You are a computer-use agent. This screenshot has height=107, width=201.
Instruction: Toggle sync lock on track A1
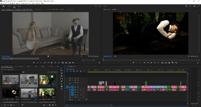[x=75, y=90]
